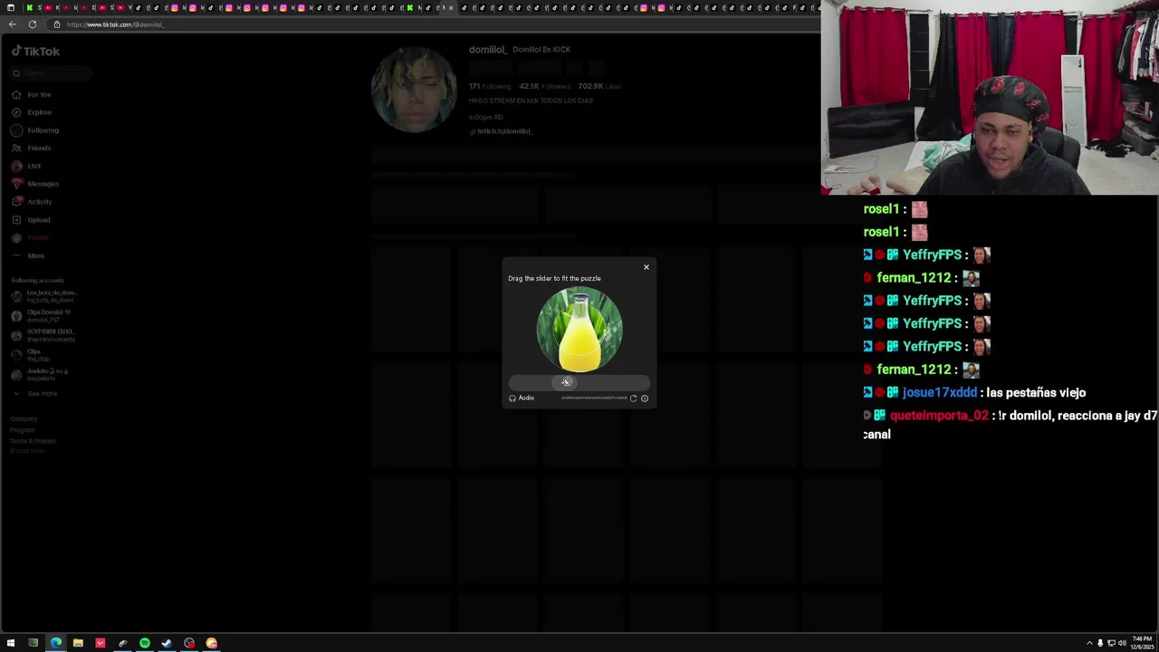Open Windows Start menu

[x=11, y=643]
